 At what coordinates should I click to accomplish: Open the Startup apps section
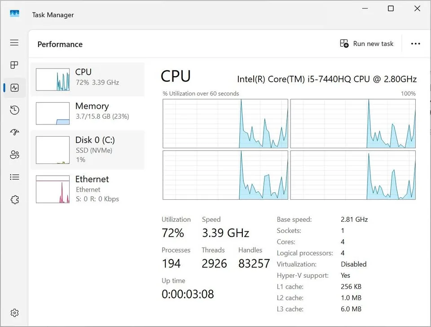tap(14, 132)
